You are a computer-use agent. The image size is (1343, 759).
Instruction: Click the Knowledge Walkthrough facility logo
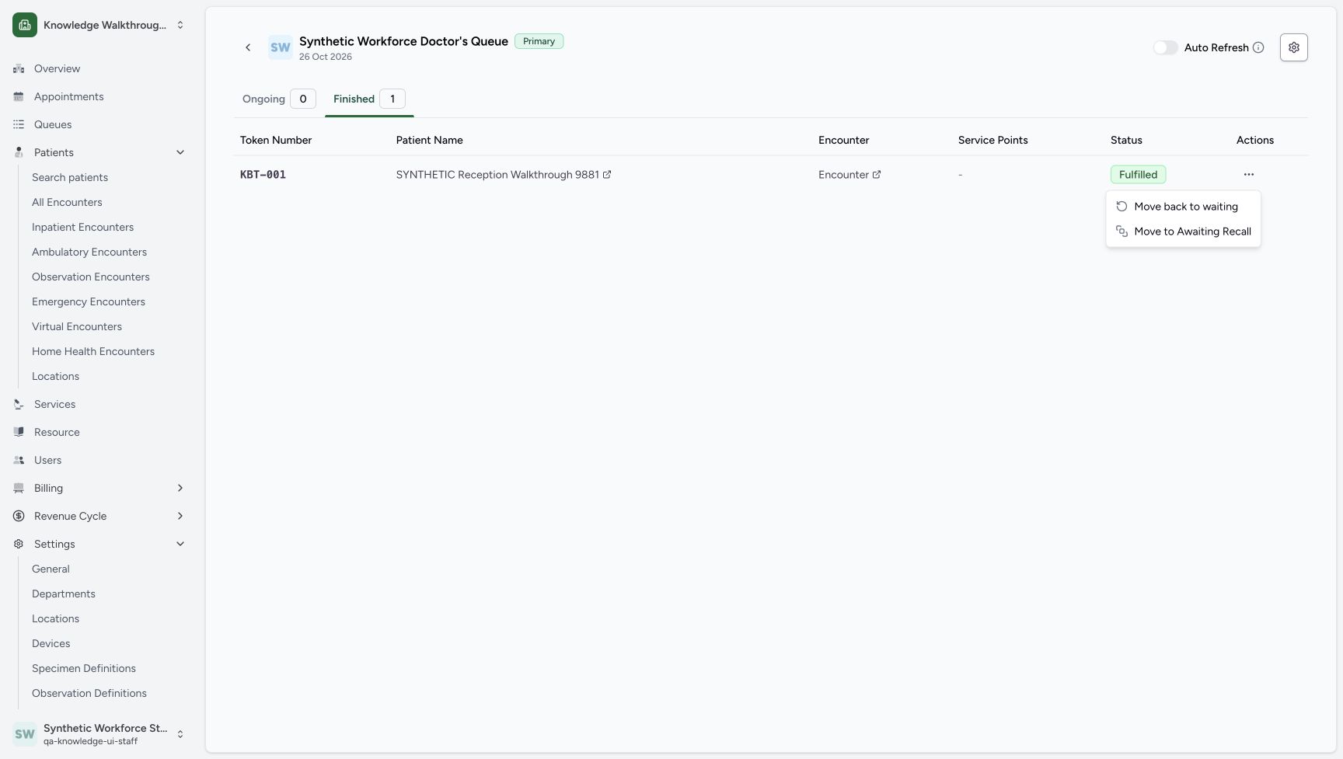point(25,25)
